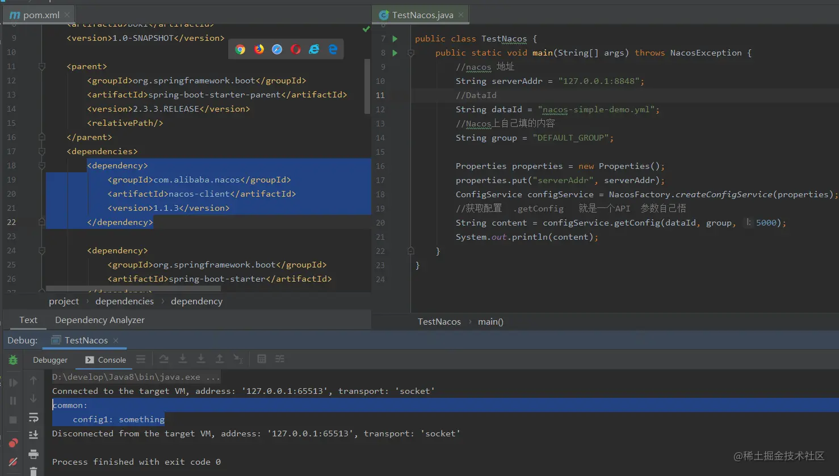Click the Opera browser icon

296,49
